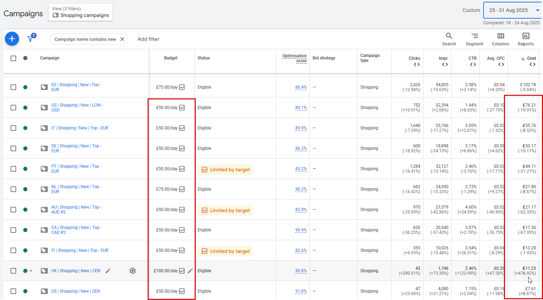The width and height of the screenshot is (543, 300).
Task: Click the Custom date range label
Action: (x=471, y=10)
